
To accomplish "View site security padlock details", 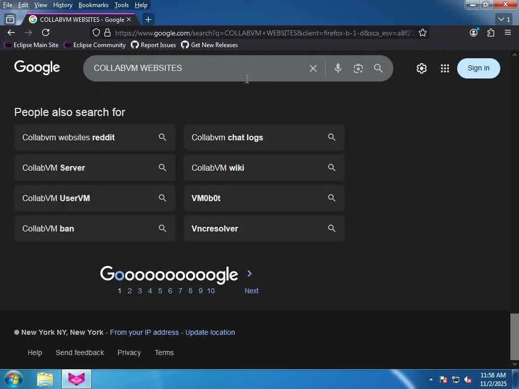I will click(107, 33).
